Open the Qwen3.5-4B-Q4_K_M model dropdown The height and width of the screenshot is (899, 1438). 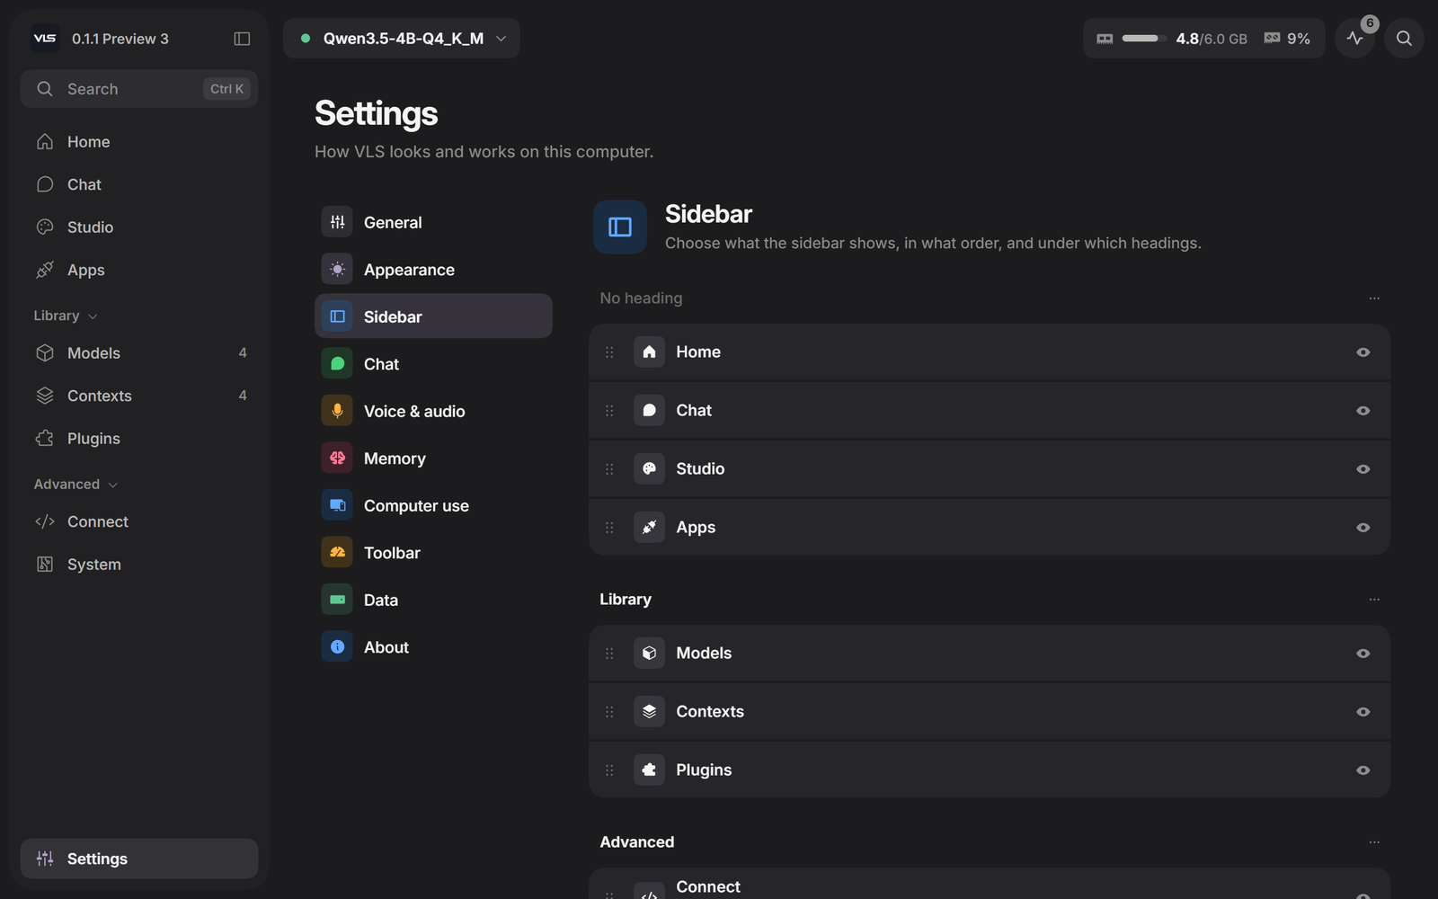402,39
